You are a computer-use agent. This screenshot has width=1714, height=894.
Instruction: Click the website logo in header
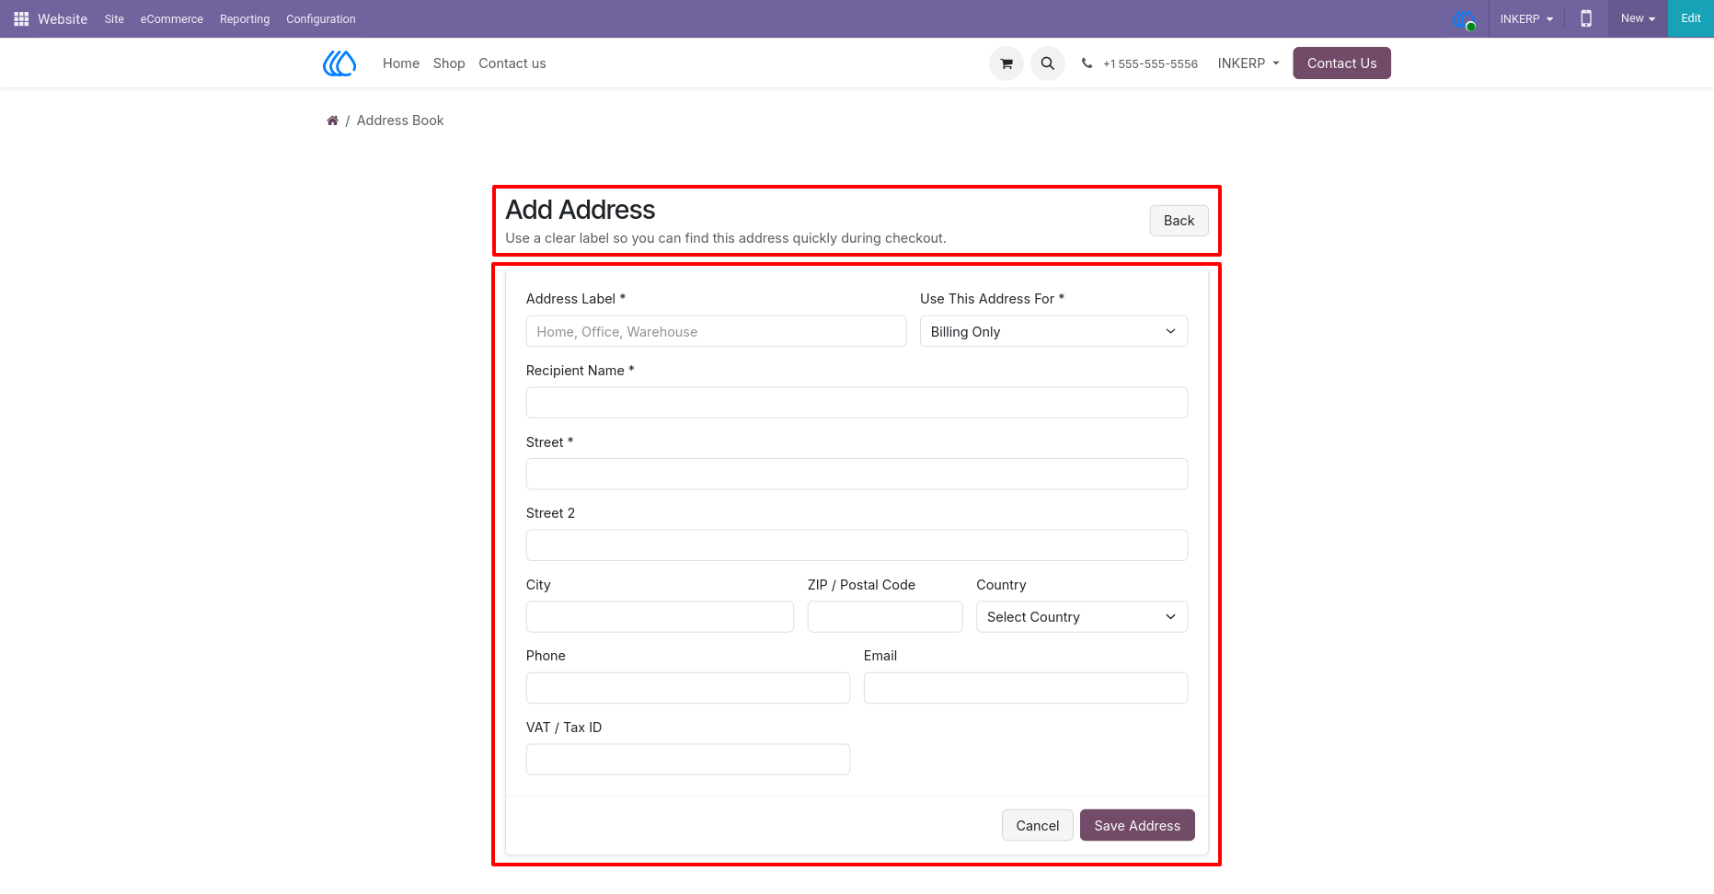tap(339, 63)
